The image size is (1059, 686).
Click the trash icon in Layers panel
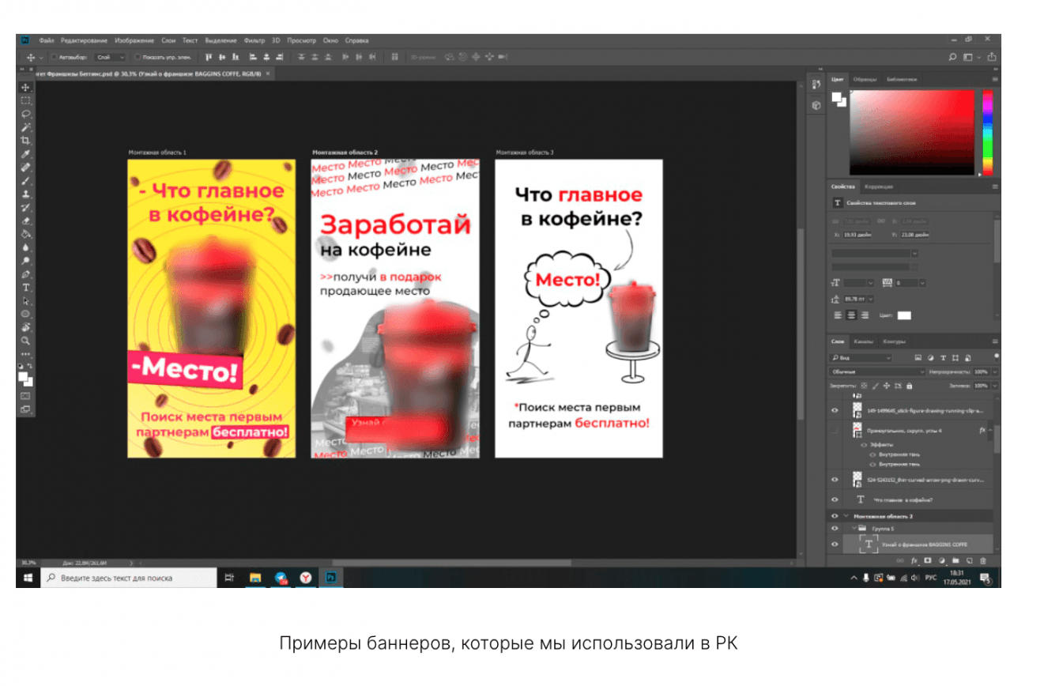click(x=983, y=561)
